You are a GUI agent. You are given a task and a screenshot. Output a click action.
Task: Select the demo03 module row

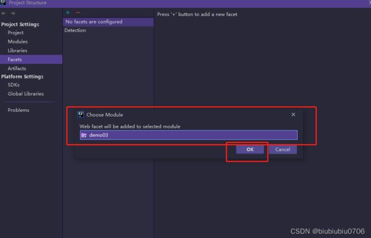point(188,135)
